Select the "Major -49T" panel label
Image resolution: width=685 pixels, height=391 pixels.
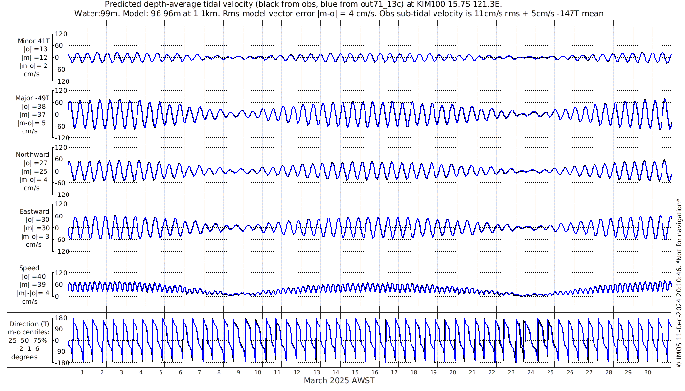[32, 98]
